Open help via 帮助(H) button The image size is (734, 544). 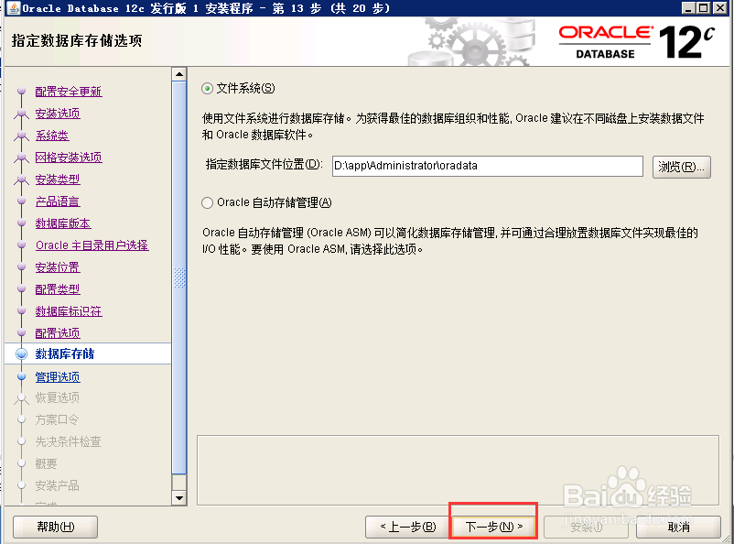click(54, 528)
